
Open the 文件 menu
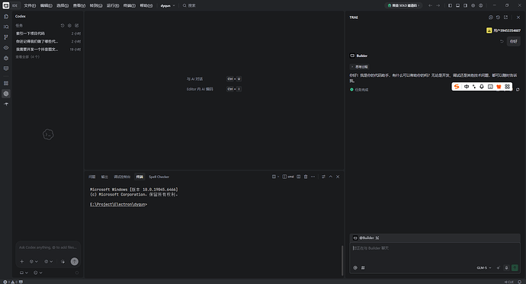(30, 5)
